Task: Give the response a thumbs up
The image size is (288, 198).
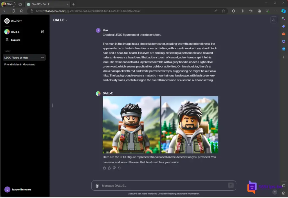Action: pyautogui.click(x=109, y=168)
